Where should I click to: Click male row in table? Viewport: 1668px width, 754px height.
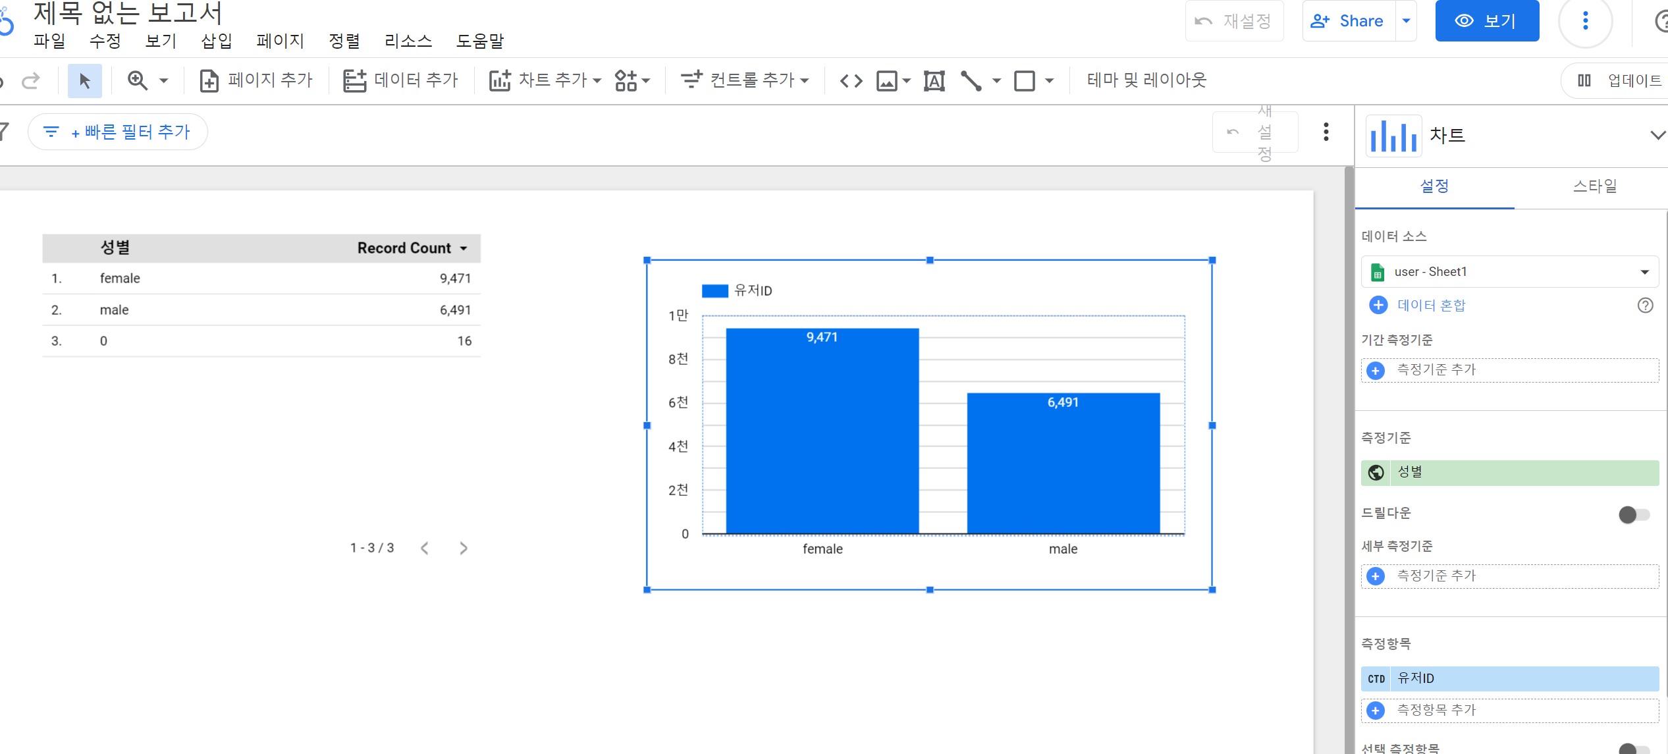(261, 310)
